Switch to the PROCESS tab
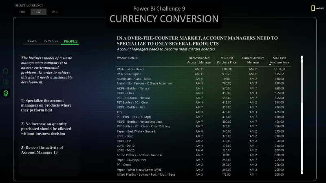This screenshot has height=183, width=326. [51, 41]
